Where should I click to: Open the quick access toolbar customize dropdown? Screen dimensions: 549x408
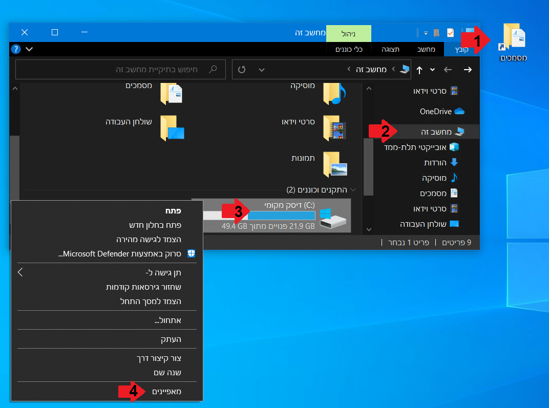[426, 33]
